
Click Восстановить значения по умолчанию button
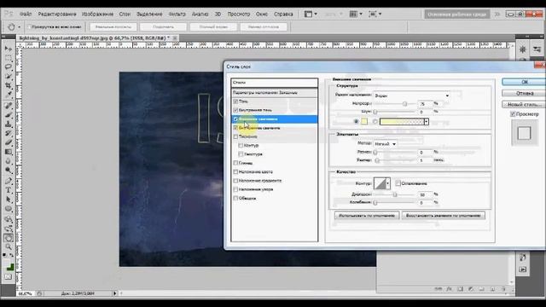444,216
